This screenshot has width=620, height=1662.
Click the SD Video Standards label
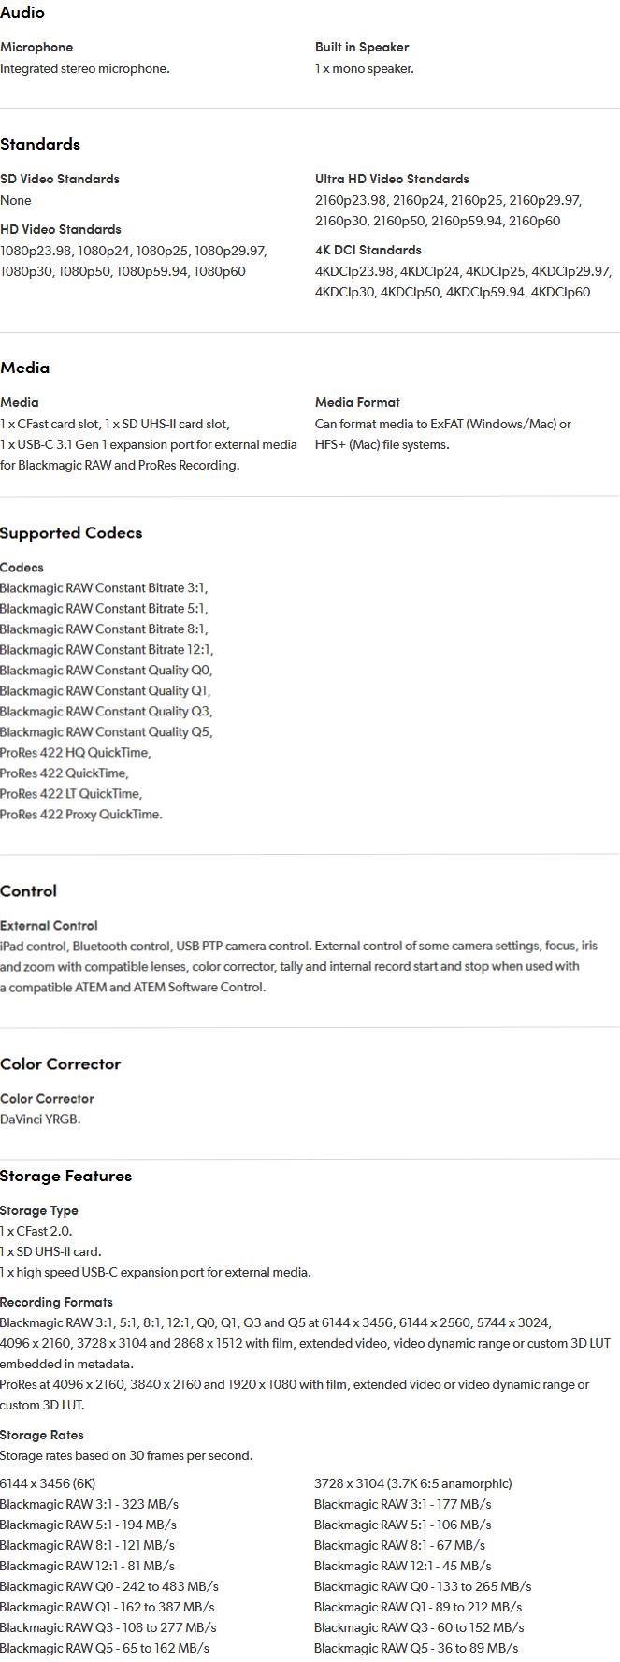60,179
